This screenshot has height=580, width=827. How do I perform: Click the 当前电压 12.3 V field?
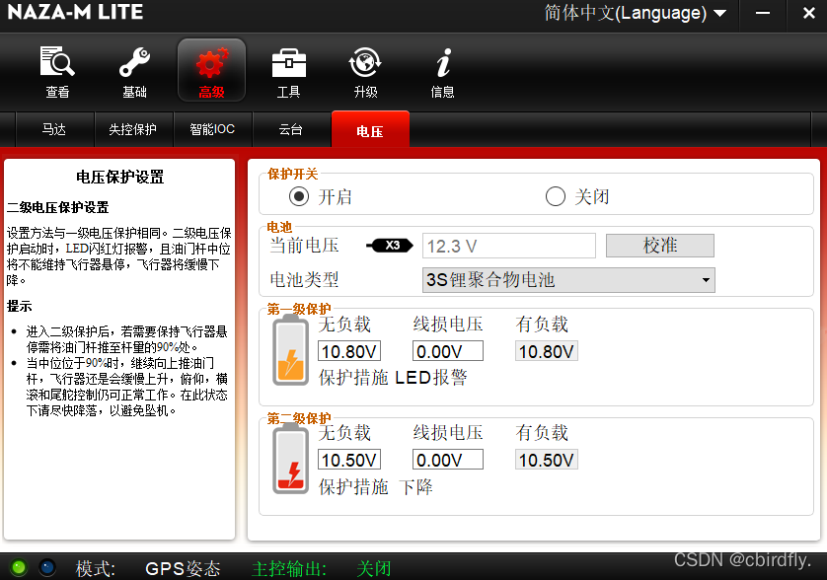(x=509, y=246)
